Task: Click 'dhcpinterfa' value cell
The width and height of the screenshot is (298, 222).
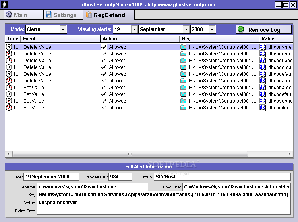Action: [280, 108]
